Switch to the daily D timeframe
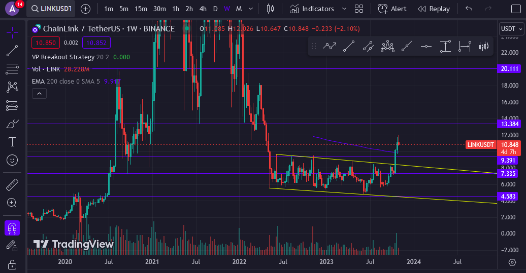Image resolution: width=526 pixels, height=273 pixels. (215, 9)
